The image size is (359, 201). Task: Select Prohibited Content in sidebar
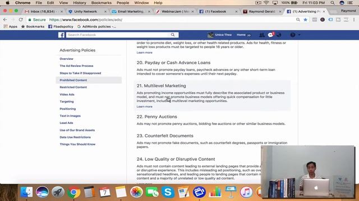pos(89,80)
